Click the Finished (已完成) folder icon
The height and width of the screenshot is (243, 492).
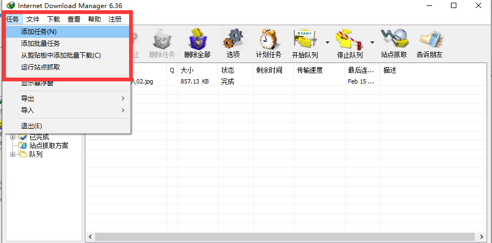click(23, 137)
